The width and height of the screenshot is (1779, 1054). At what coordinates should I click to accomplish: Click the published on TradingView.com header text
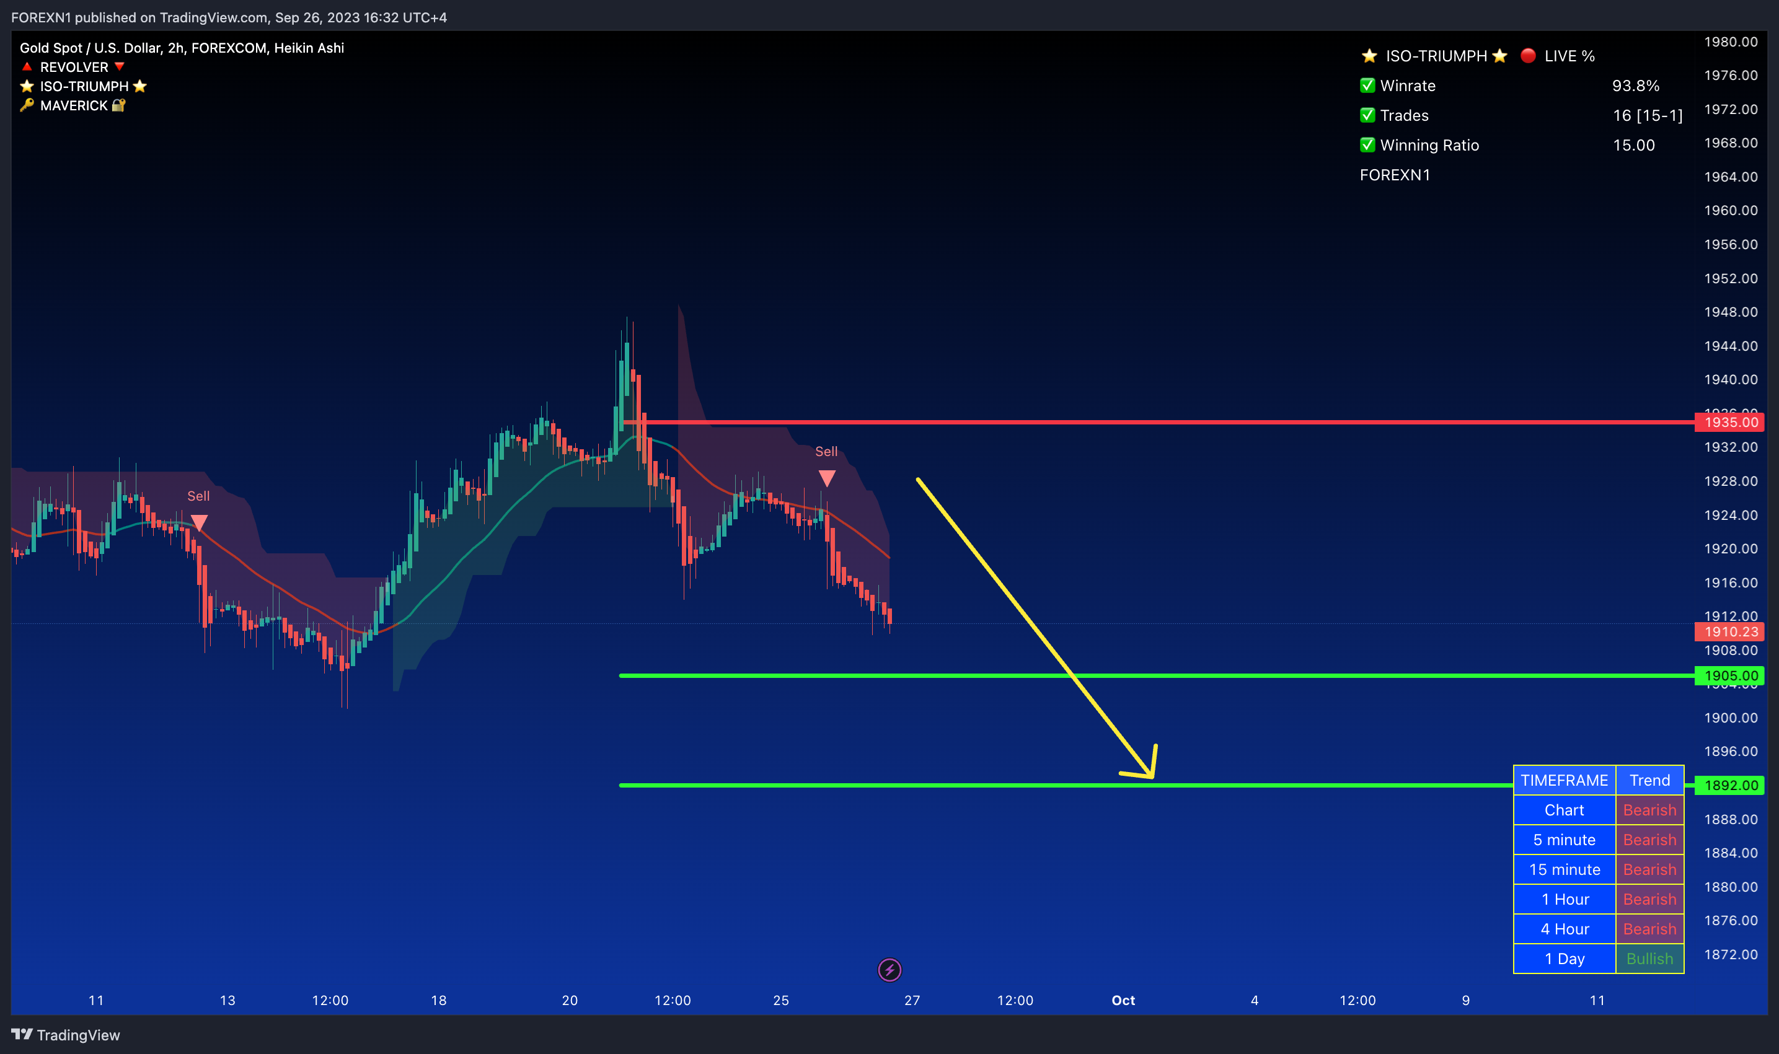coord(229,17)
